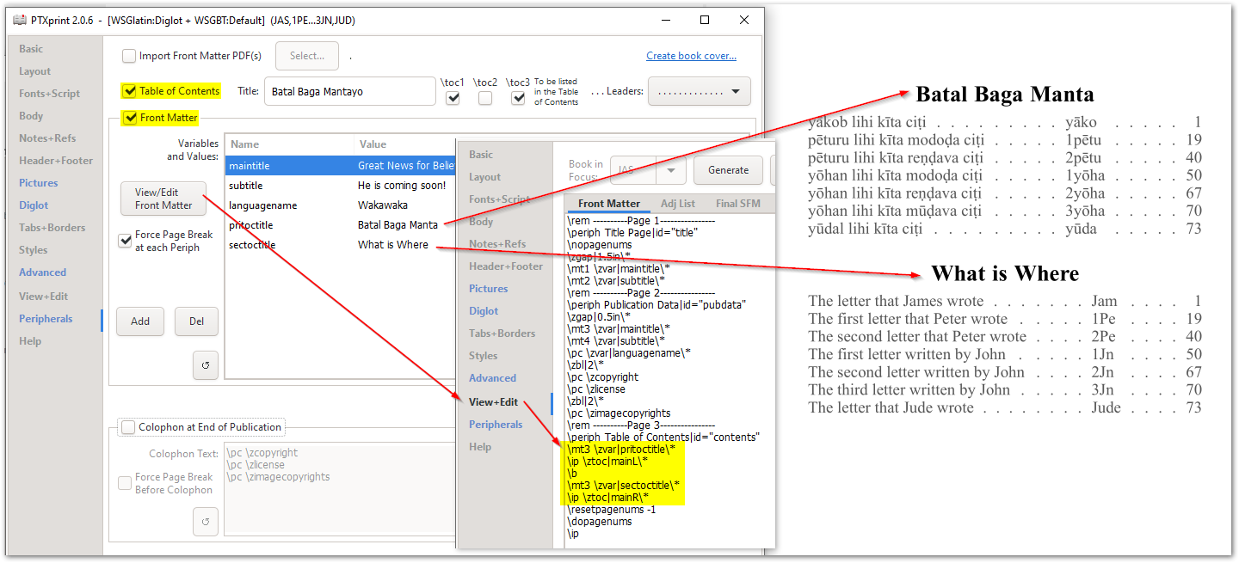Open the Leaders dotted-line dropdown
Screen dimensions: 1239x563
coord(699,91)
